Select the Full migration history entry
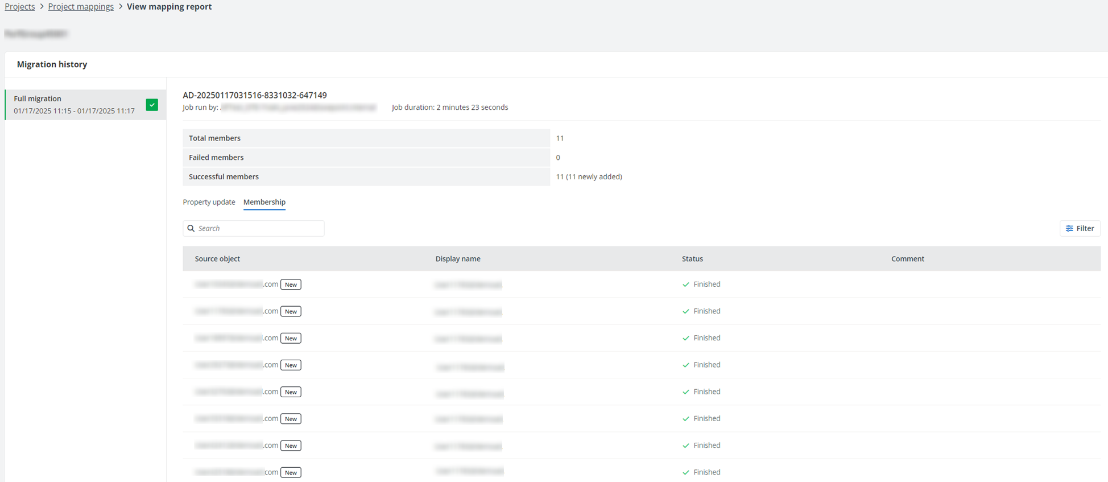Viewport: 1108px width, 482px height. tap(74, 105)
